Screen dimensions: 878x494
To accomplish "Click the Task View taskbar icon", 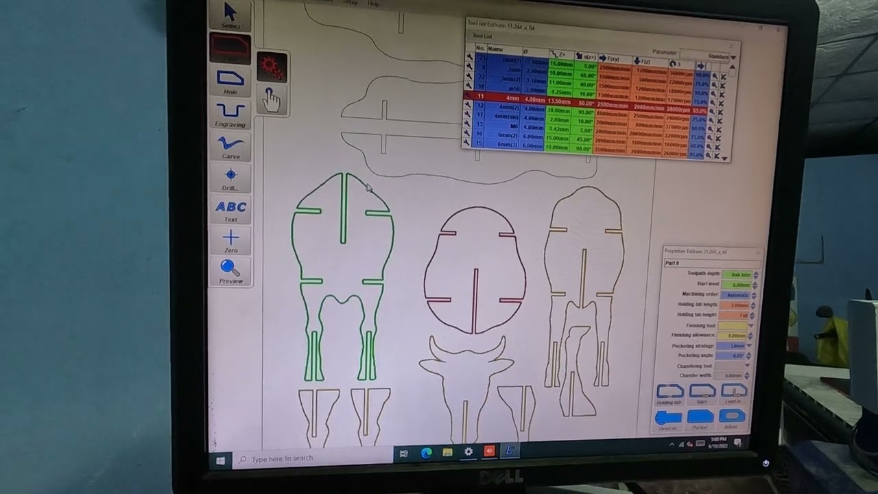I will (404, 454).
